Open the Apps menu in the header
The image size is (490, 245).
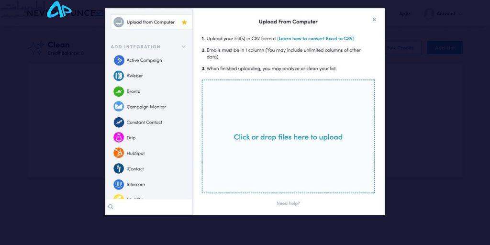point(405,14)
